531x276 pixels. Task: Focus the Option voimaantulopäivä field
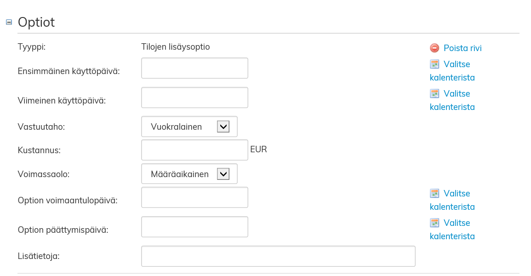point(194,197)
